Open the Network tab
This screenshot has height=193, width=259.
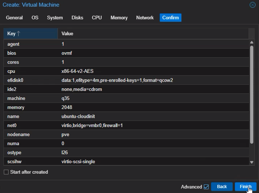click(145, 18)
